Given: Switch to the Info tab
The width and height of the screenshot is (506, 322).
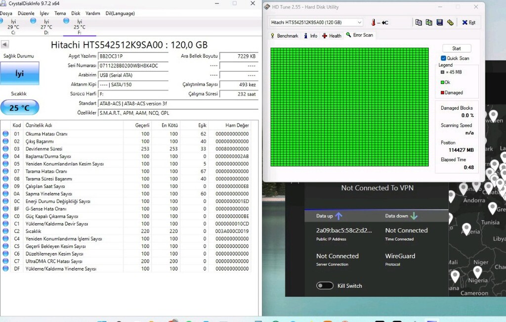Looking at the screenshot, I should point(310,36).
